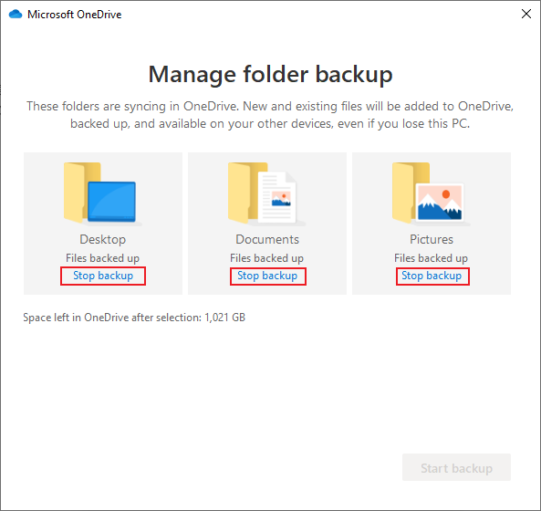Close the Microsoft OneDrive window
Viewport: 541px width, 511px height.
tap(526, 14)
